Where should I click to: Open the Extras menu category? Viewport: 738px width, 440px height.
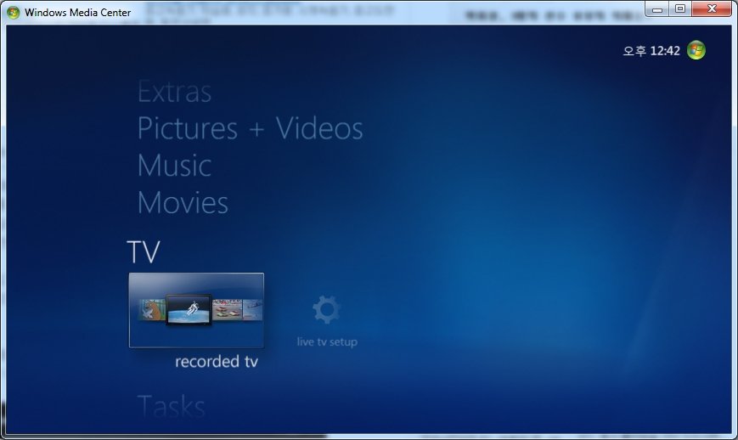coord(174,92)
